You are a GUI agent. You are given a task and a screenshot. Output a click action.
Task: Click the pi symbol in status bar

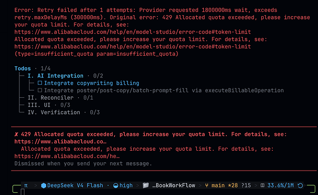[26, 185]
